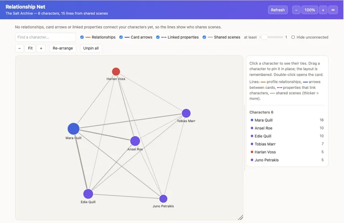The height and width of the screenshot is (223, 344).
Task: Click the Unpin all button
Action: [91, 48]
